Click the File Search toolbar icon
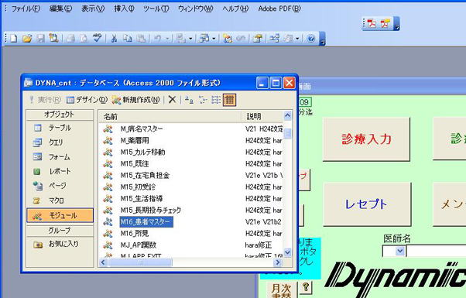The width and height of the screenshot is (466, 298). click(x=53, y=39)
